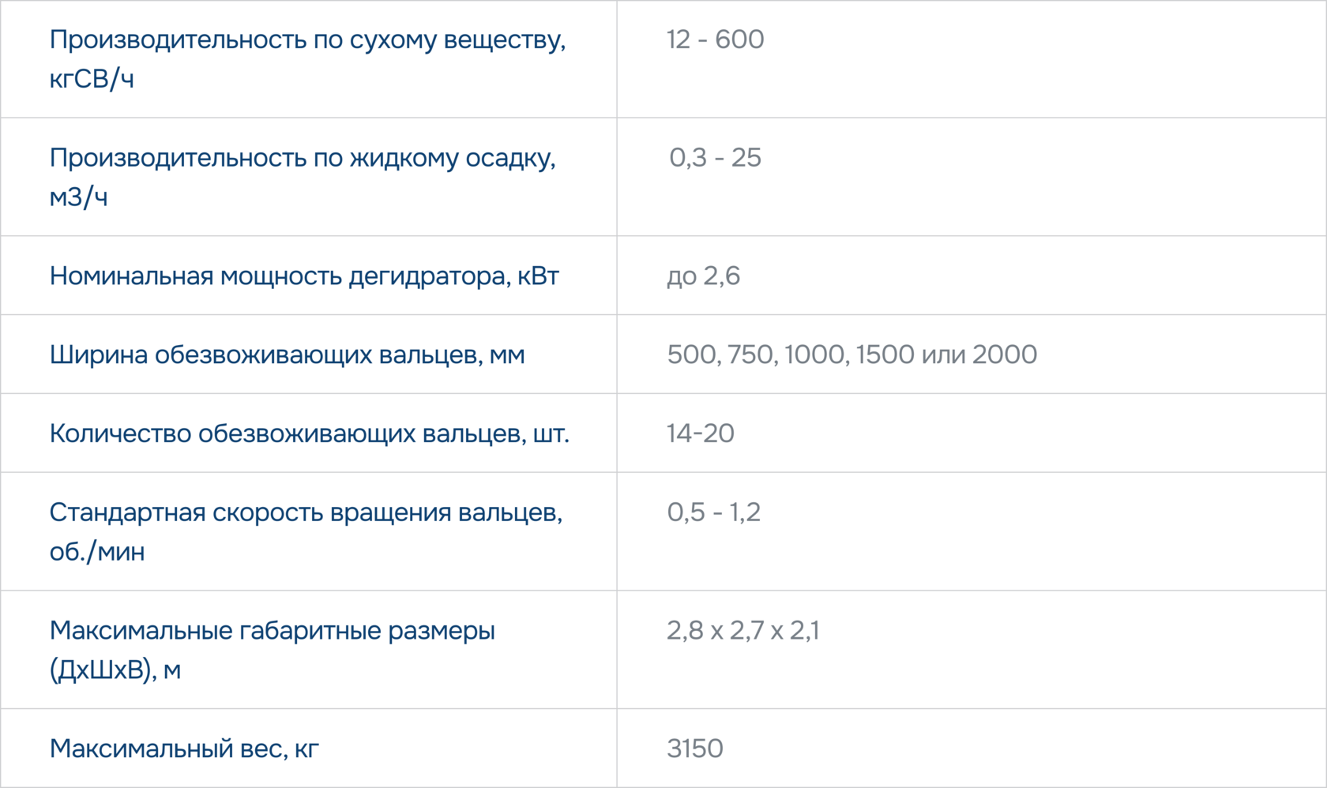The image size is (1327, 788).
Task: Click 'Номинальная мощность дегидратора, кВт' label
Action: pyautogui.click(x=304, y=276)
